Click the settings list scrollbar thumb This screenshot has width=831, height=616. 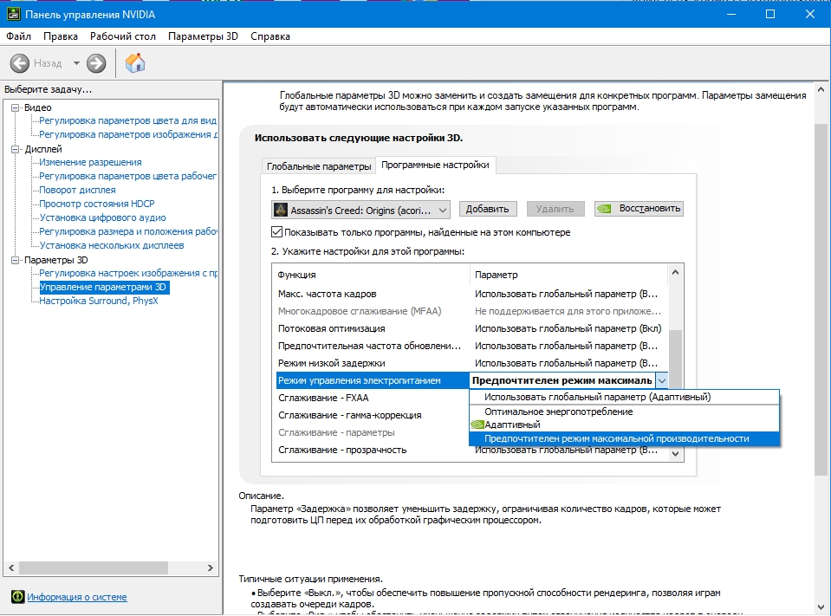click(675, 360)
